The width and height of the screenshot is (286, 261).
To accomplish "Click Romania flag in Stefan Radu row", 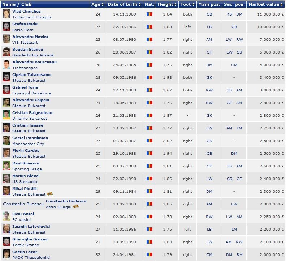I will (149, 27).
